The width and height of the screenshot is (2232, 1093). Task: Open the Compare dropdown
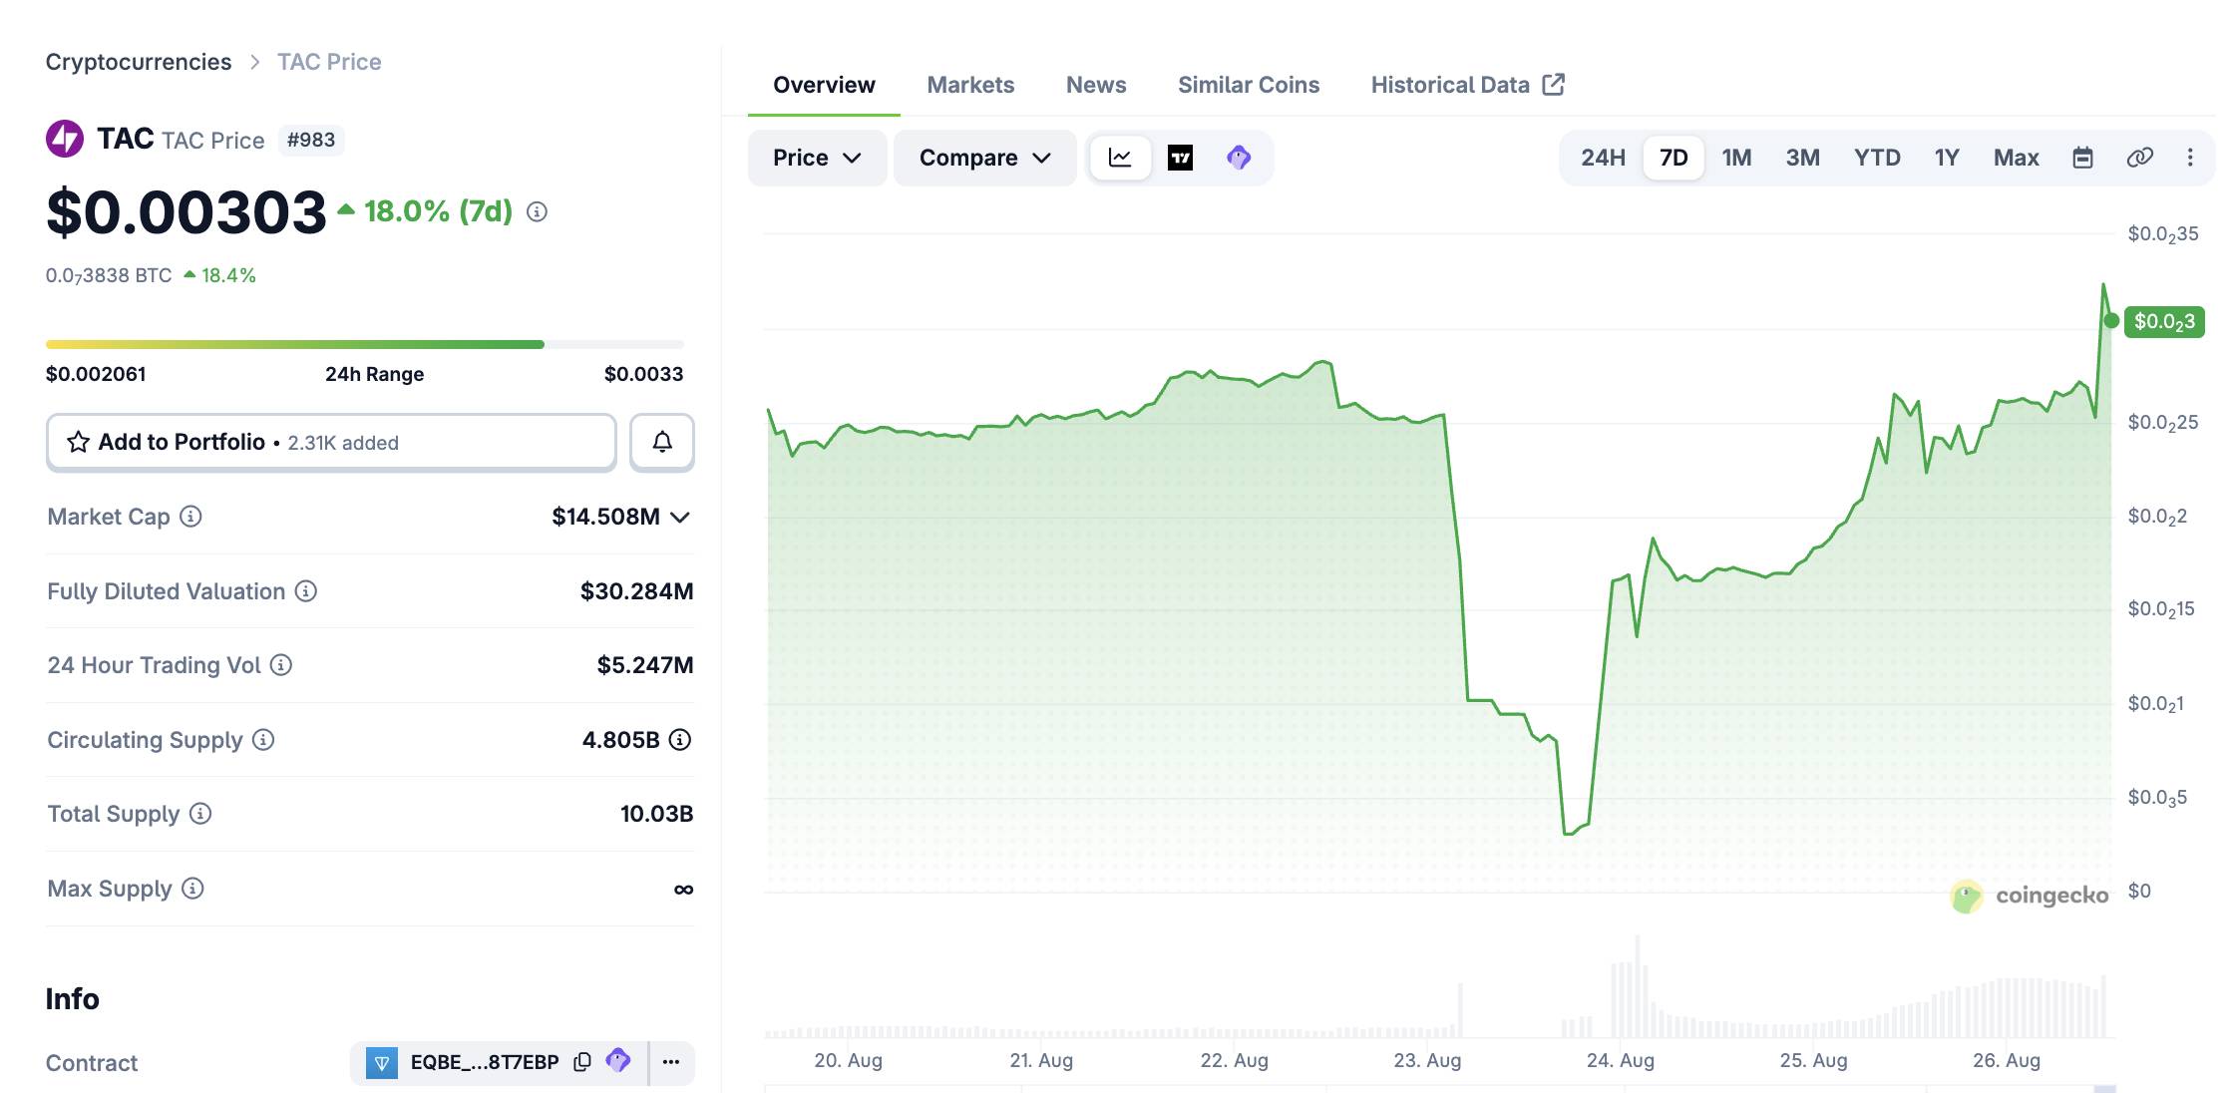point(984,158)
